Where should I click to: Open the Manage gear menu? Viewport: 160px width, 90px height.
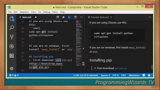click(12, 68)
